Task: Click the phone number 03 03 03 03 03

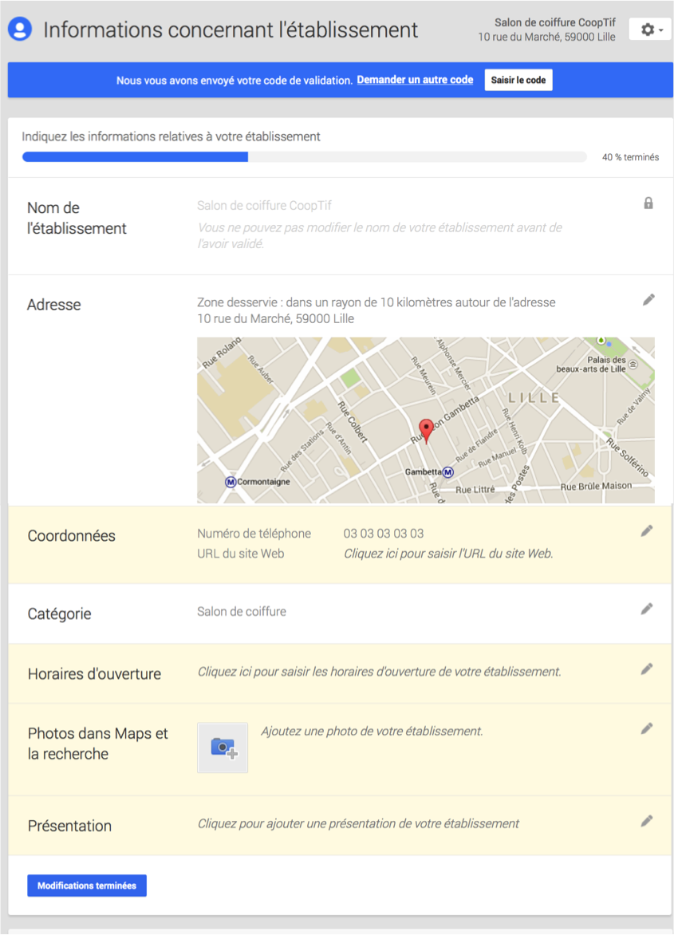Action: (383, 534)
